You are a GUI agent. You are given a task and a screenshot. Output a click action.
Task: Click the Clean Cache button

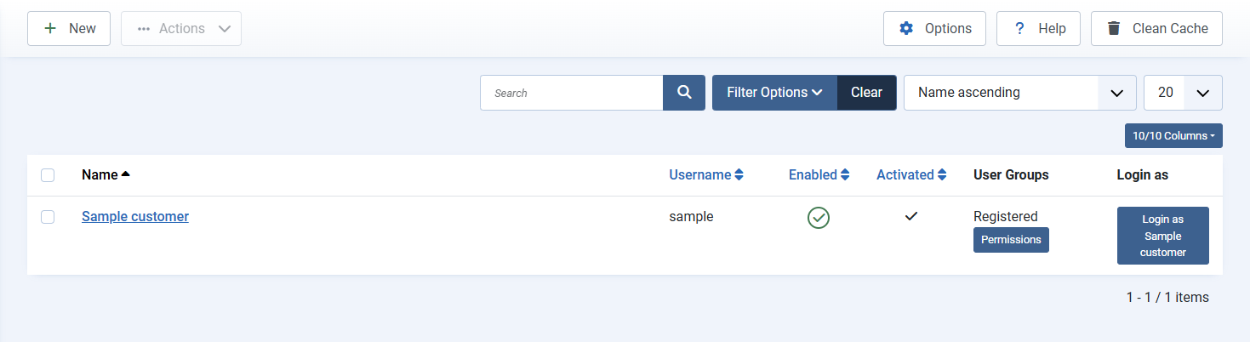[1156, 28]
